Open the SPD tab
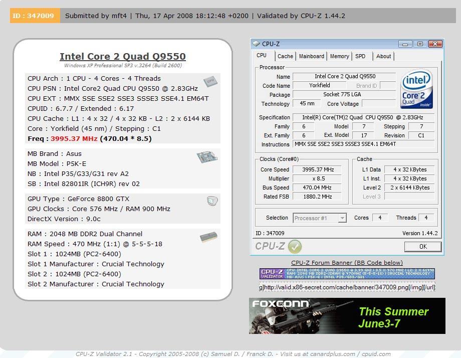Image resolution: width=461 pixels, height=358 pixels. pyautogui.click(x=360, y=56)
